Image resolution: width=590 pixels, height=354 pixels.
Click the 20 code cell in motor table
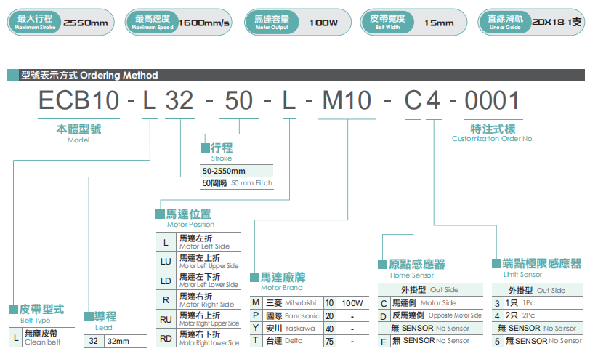click(x=330, y=316)
